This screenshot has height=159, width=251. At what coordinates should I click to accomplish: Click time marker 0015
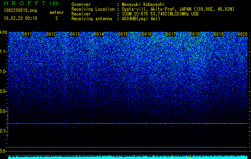pyautogui.click(x=123, y=34)
